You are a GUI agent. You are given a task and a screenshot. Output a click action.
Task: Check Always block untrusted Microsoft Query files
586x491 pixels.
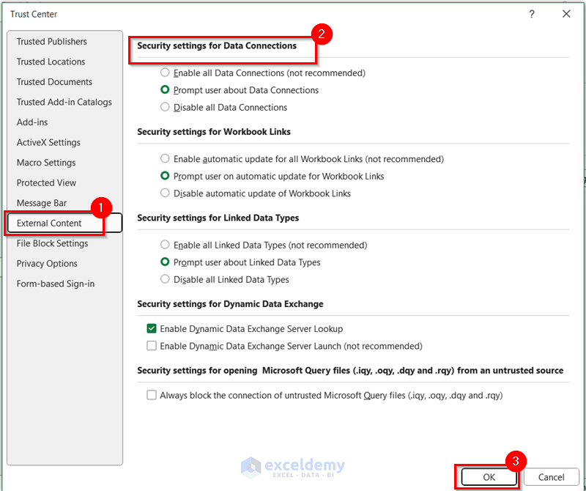[151, 395]
